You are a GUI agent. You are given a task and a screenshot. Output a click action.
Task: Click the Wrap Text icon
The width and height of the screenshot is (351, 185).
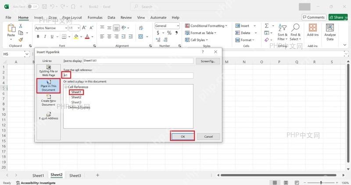(x=141, y=28)
